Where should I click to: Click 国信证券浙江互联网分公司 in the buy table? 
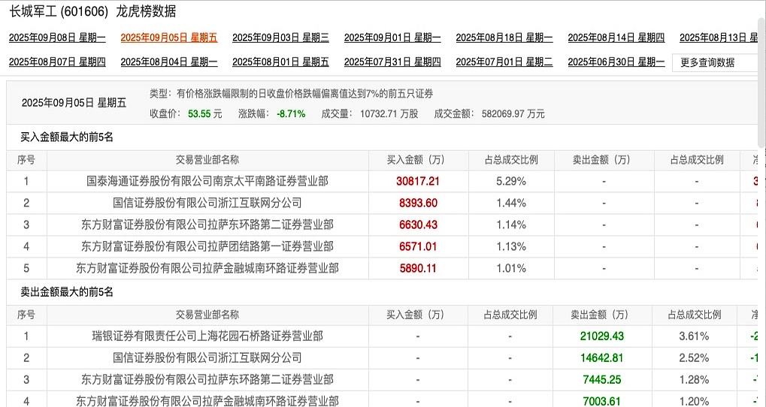(x=207, y=203)
